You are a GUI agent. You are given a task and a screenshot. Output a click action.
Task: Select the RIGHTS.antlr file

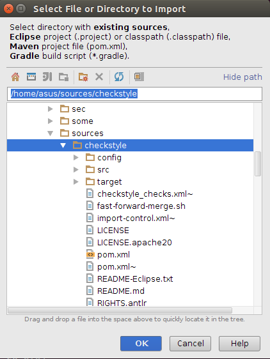coord(122,303)
